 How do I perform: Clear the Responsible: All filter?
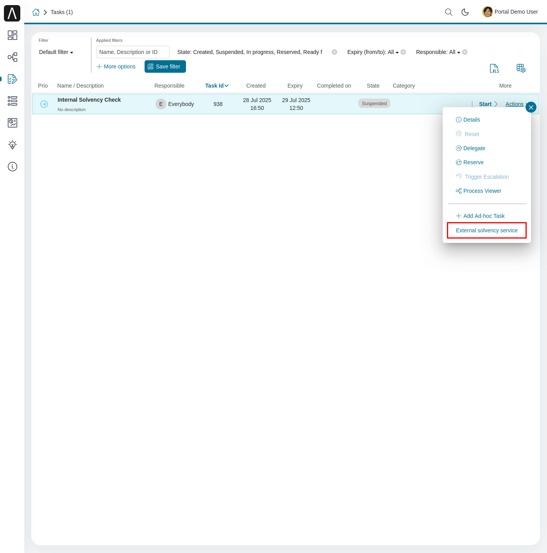tap(465, 52)
